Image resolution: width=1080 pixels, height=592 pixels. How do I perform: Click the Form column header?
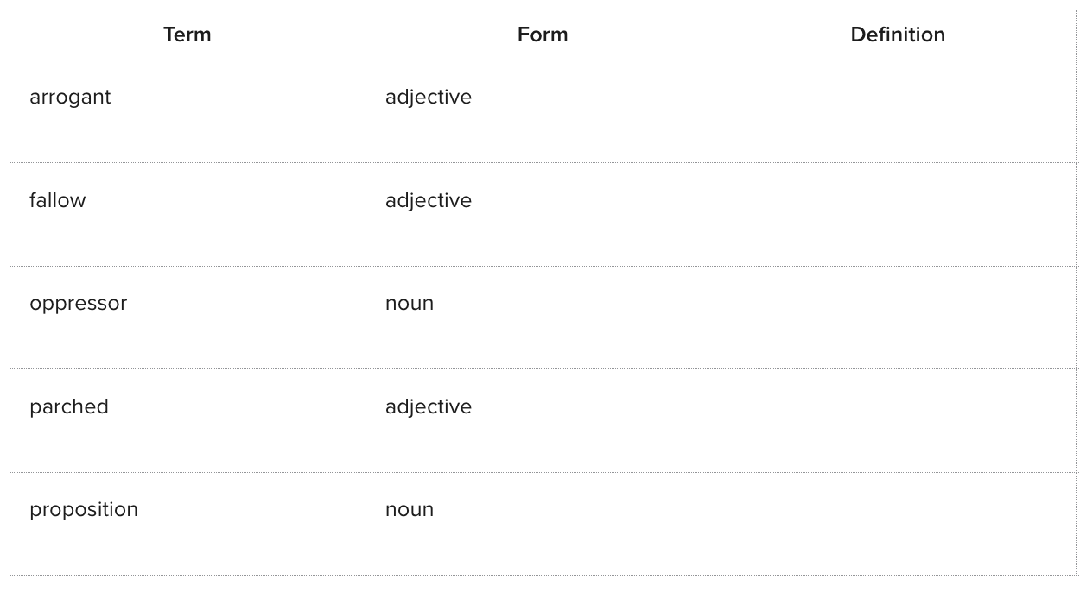543,35
